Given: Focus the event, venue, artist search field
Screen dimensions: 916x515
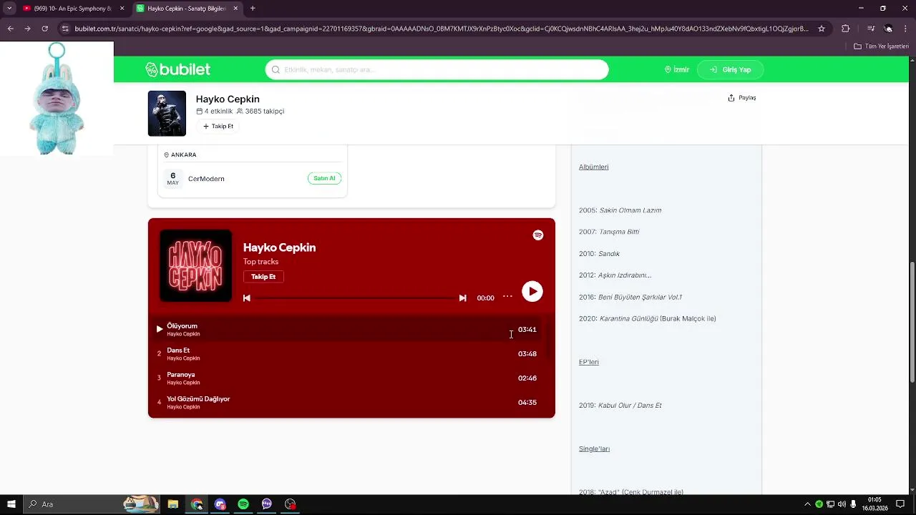Looking at the screenshot, I should pos(437,69).
